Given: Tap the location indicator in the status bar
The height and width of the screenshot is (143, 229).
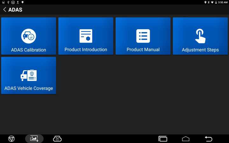Looking at the screenshot, I should pyautogui.click(x=205, y=2).
